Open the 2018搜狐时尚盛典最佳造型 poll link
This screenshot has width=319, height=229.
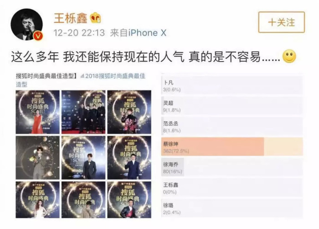115,76
